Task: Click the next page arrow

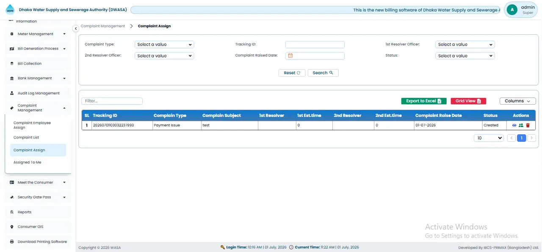Action: tap(532, 138)
